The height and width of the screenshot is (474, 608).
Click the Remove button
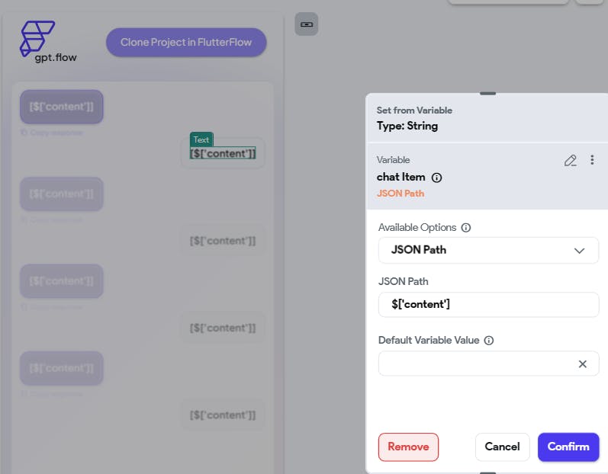tap(408, 447)
